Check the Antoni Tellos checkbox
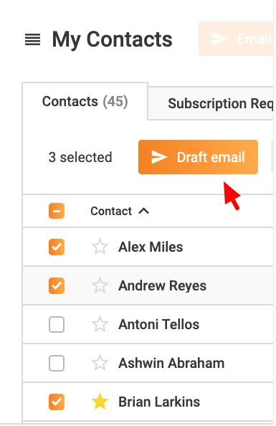Viewport: 276px width, 426px height. click(x=57, y=324)
